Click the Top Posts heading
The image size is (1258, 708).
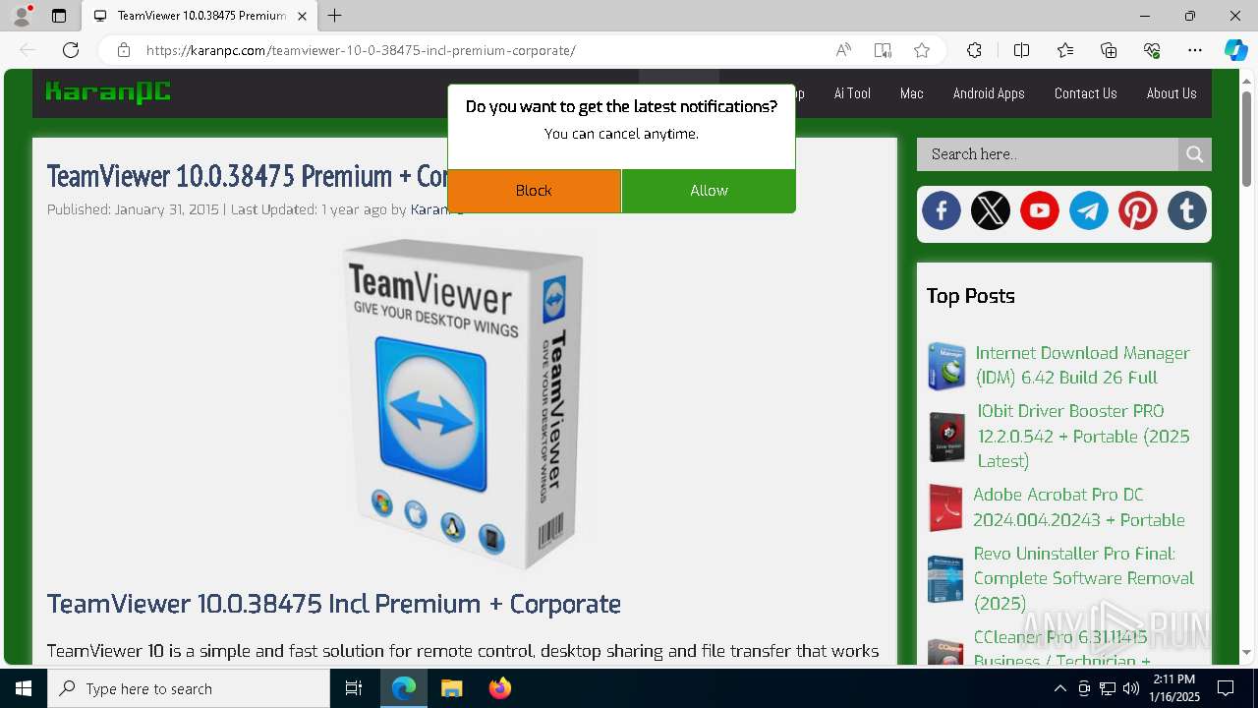(970, 296)
